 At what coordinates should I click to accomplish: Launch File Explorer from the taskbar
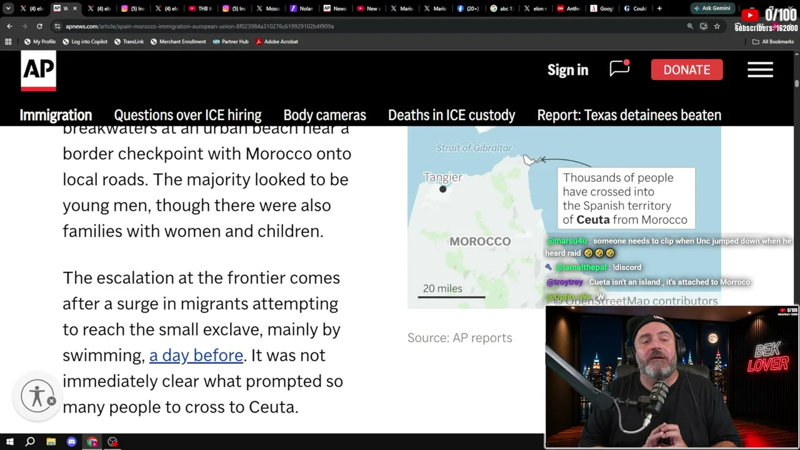point(51,442)
